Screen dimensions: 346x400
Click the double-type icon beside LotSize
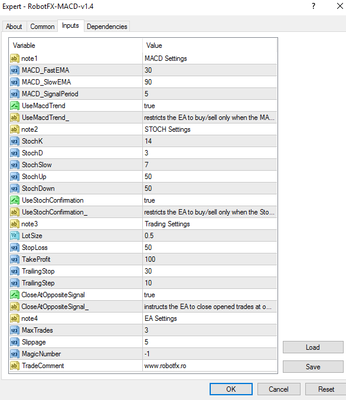tap(15, 236)
